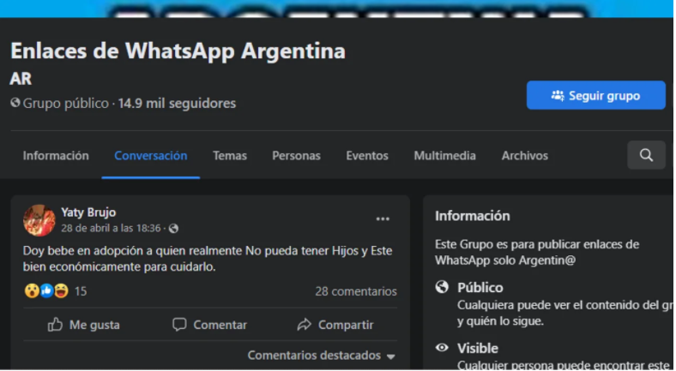Open the Archivos tab
The height and width of the screenshot is (371, 676).
(x=524, y=156)
